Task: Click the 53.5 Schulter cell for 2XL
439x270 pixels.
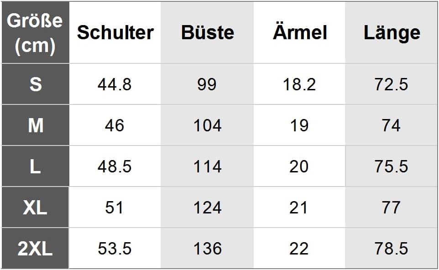Action: 115,249
